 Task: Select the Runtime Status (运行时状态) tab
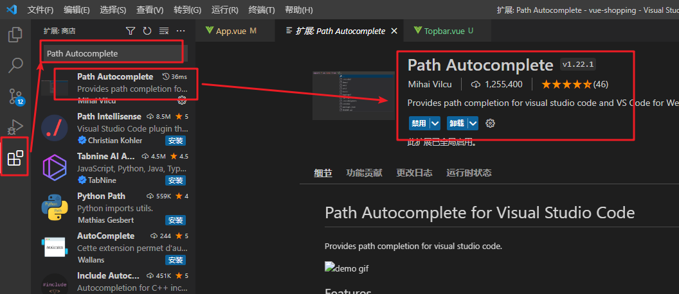point(469,173)
